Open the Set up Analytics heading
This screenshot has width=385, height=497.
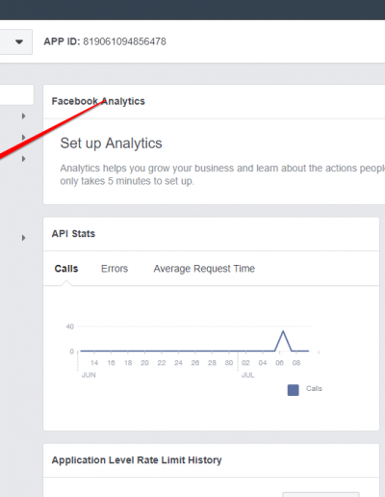pyautogui.click(x=111, y=144)
